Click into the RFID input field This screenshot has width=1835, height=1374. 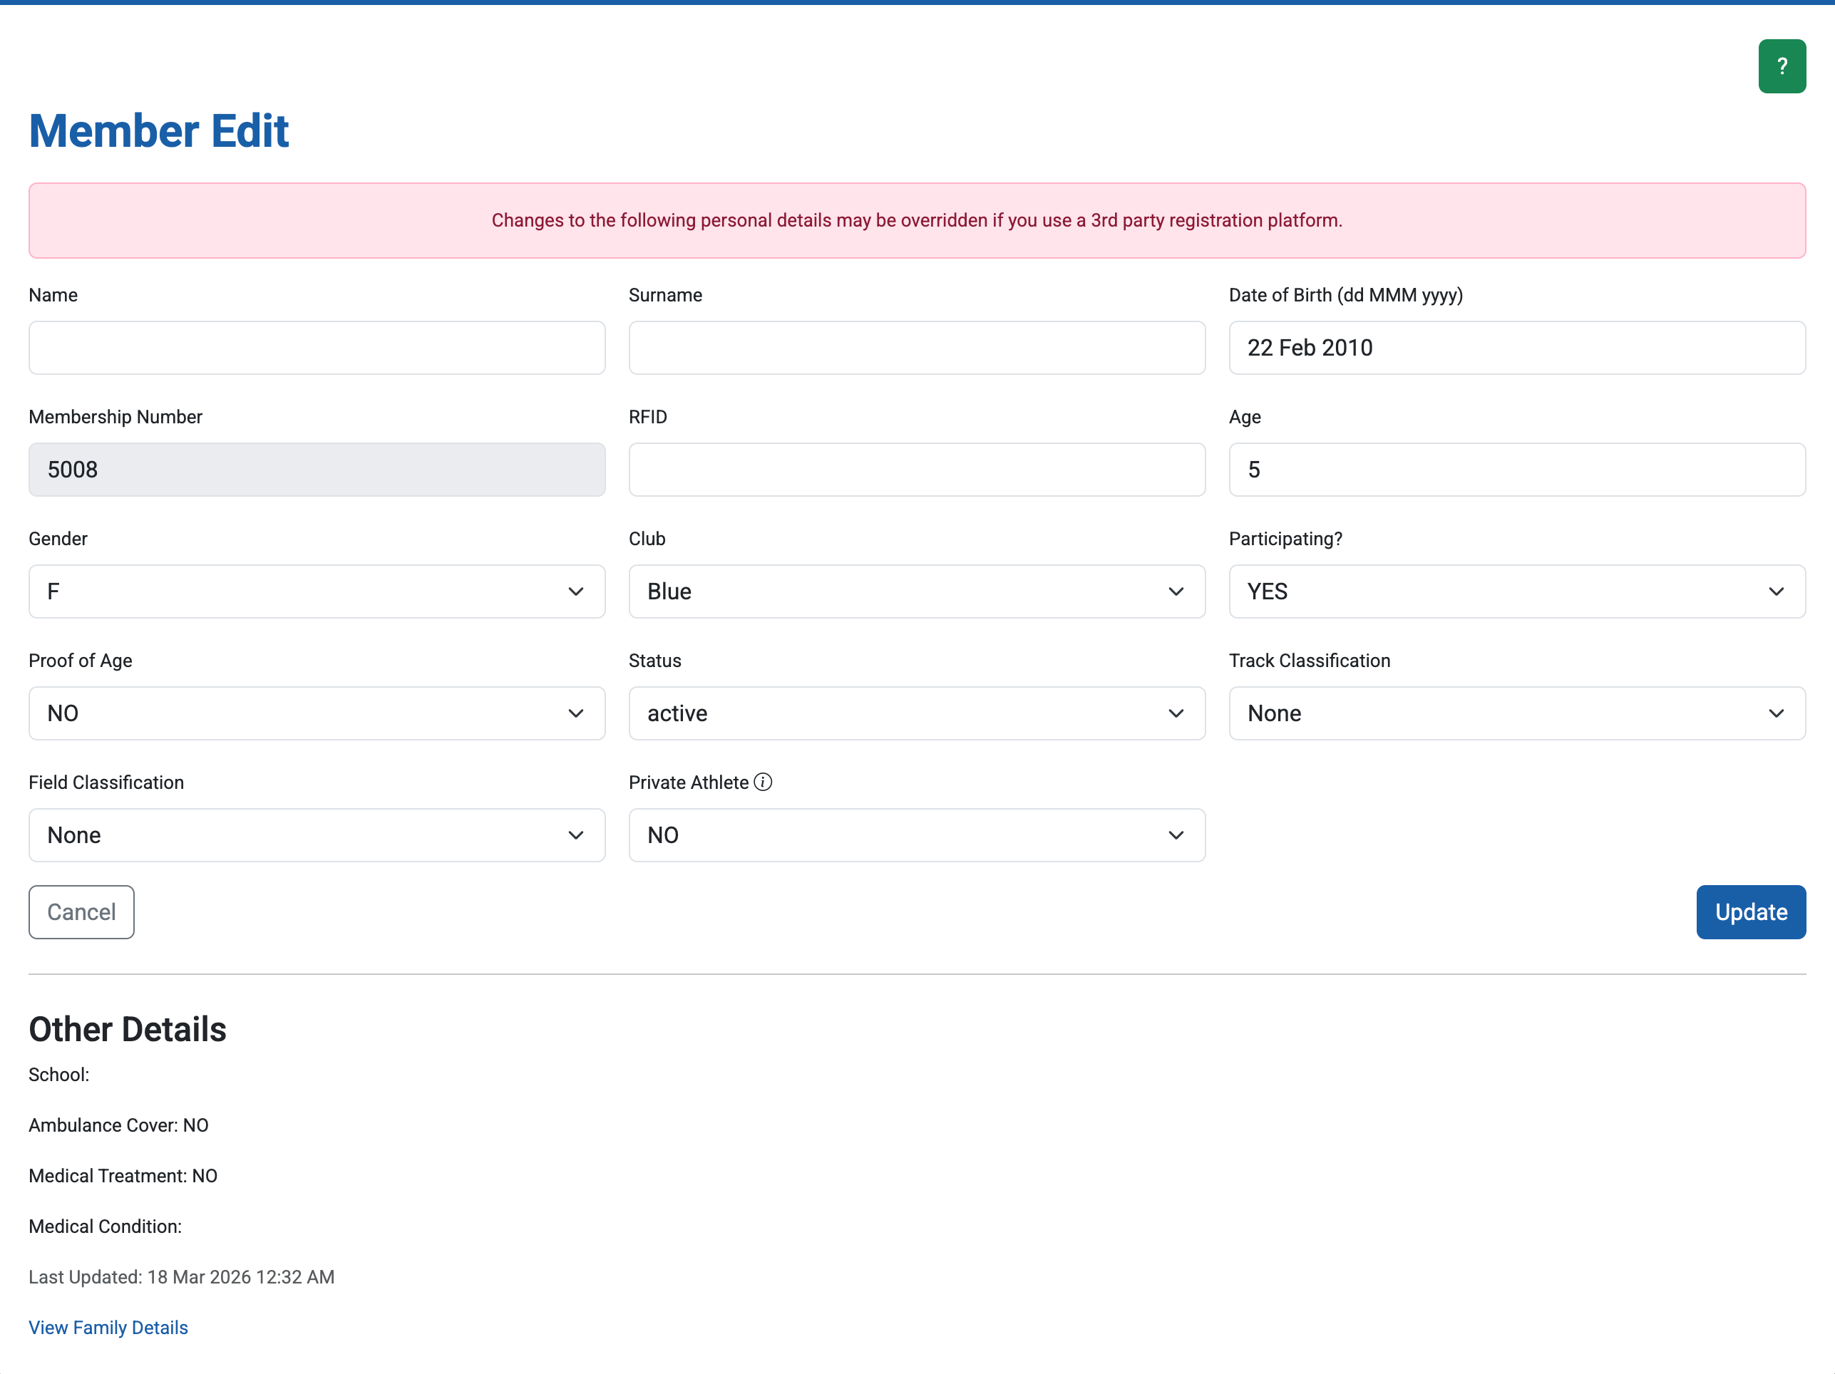coord(917,470)
